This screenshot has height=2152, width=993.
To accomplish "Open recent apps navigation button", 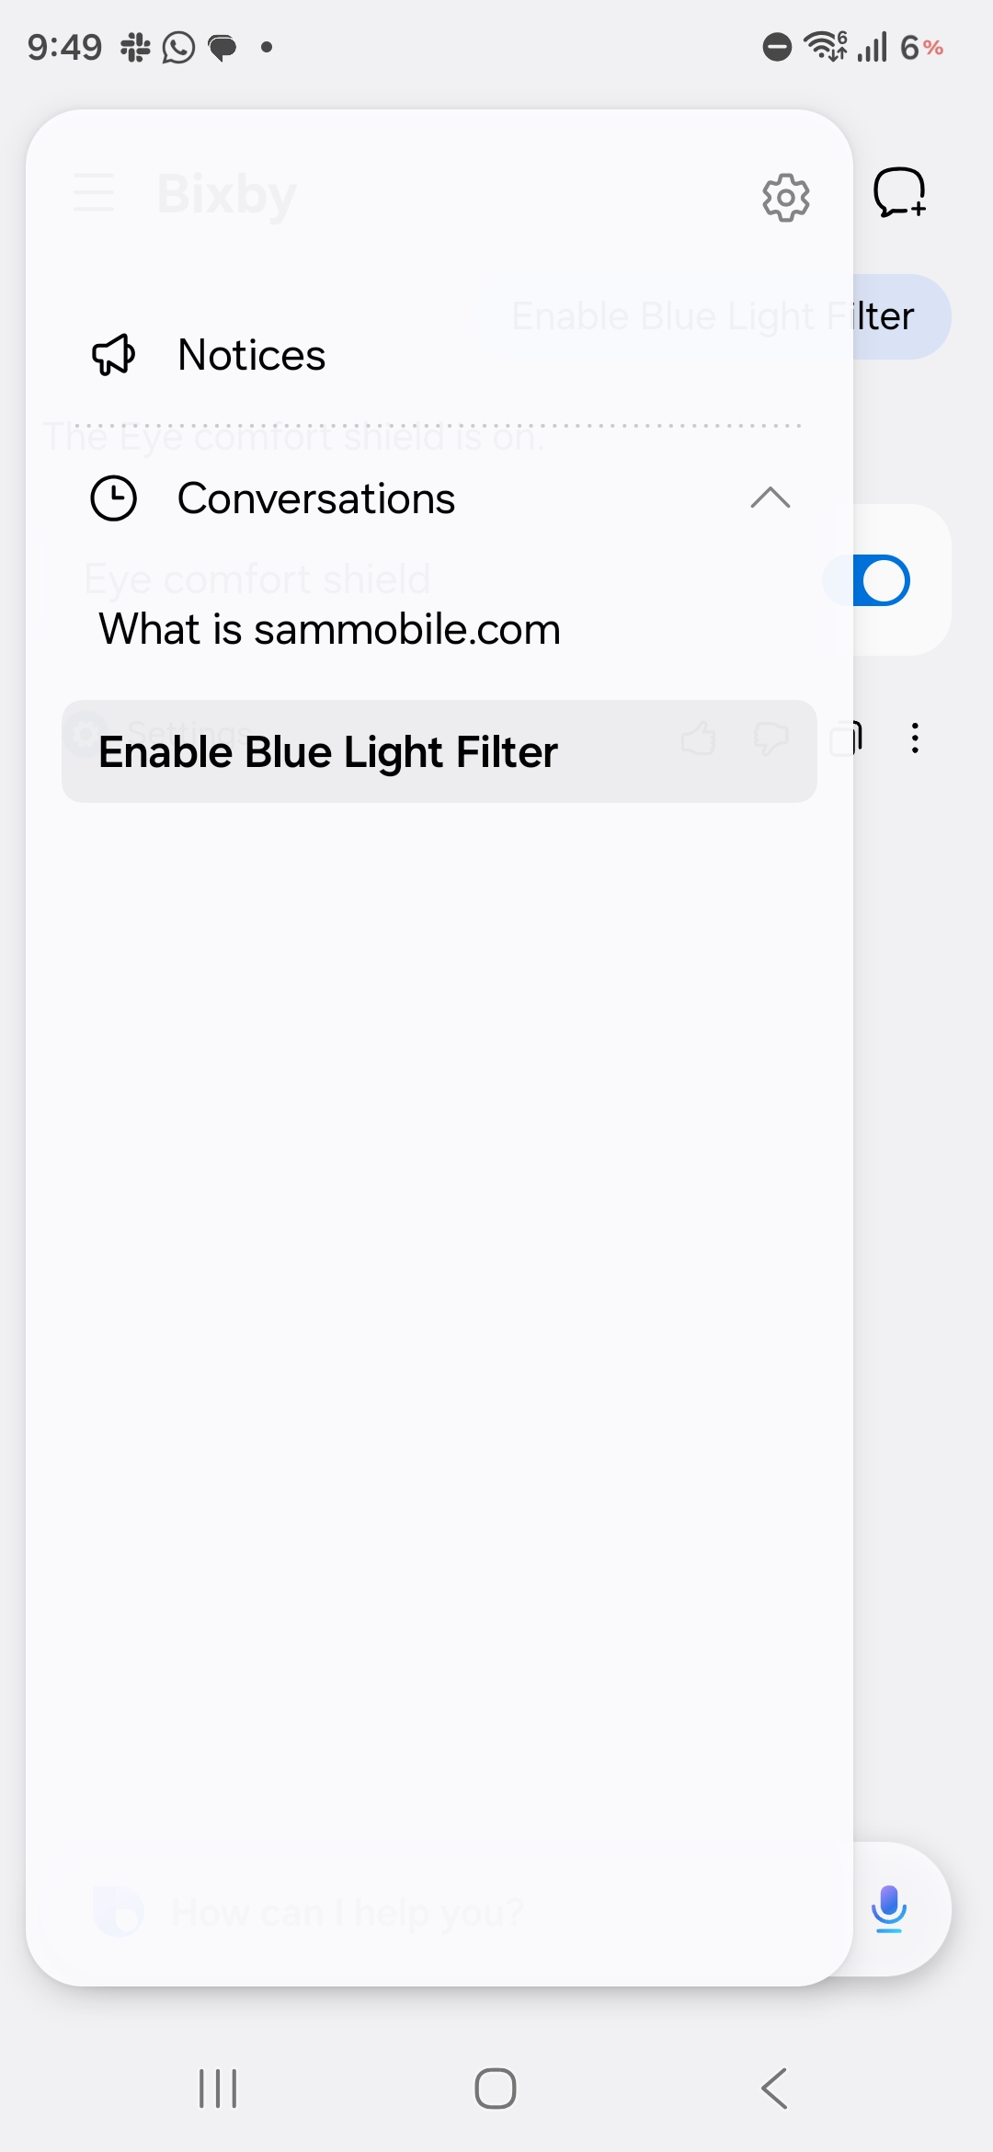I will pos(218,2089).
